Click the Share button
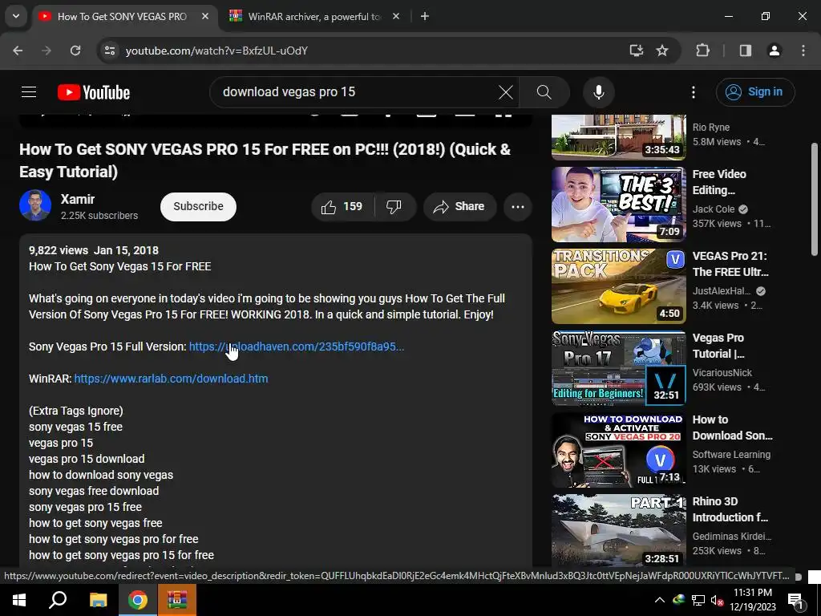This screenshot has width=821, height=616. 459,206
